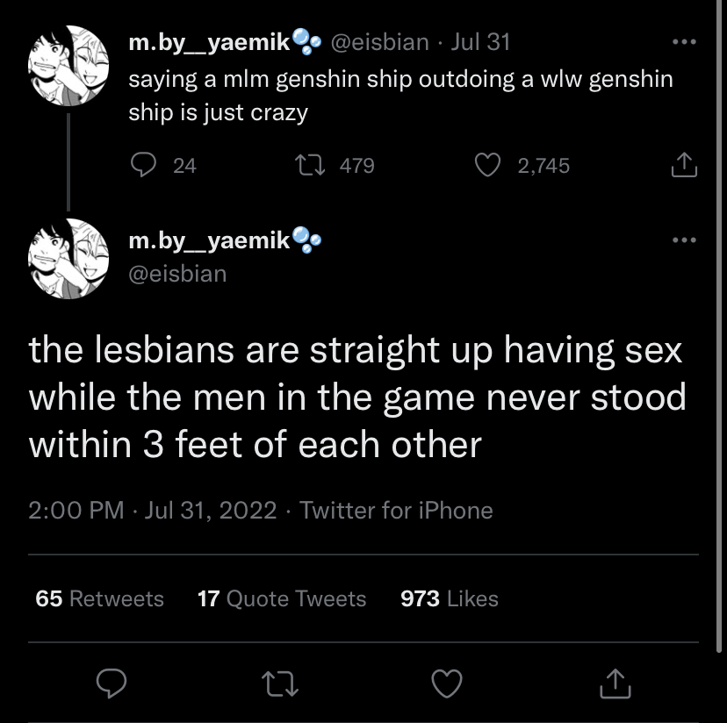The height and width of the screenshot is (723, 727).
Task: Open the first tweet's three-dot more menu
Action: coord(684,42)
